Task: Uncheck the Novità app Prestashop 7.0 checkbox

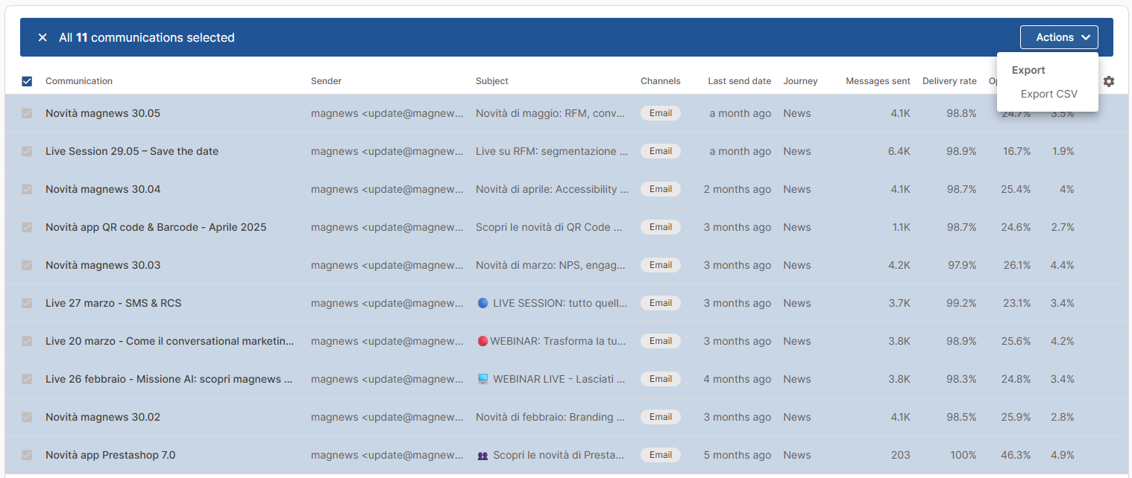Action: click(27, 455)
